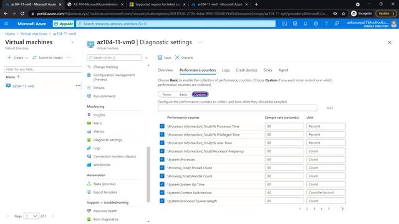The width and height of the screenshot is (399, 224).
Task: Select the Basic counters option
Action: click(183, 95)
